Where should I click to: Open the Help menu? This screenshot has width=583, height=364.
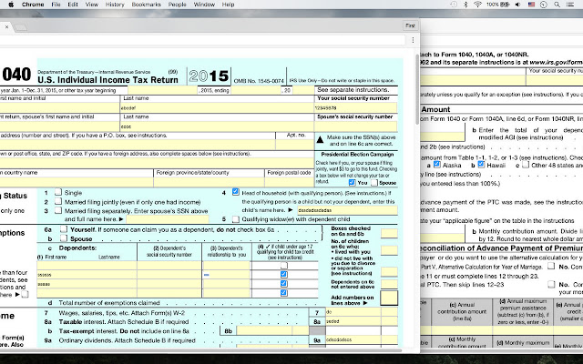[x=228, y=5]
